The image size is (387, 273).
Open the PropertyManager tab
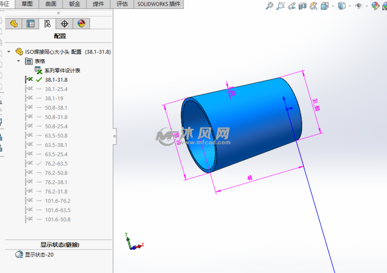click(31, 24)
